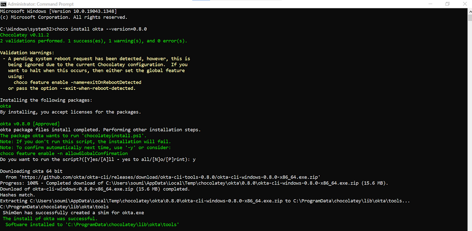The width and height of the screenshot is (472, 231).
Task: Click the 'Administrator: Command Prompt' title text
Action: pos(41,4)
